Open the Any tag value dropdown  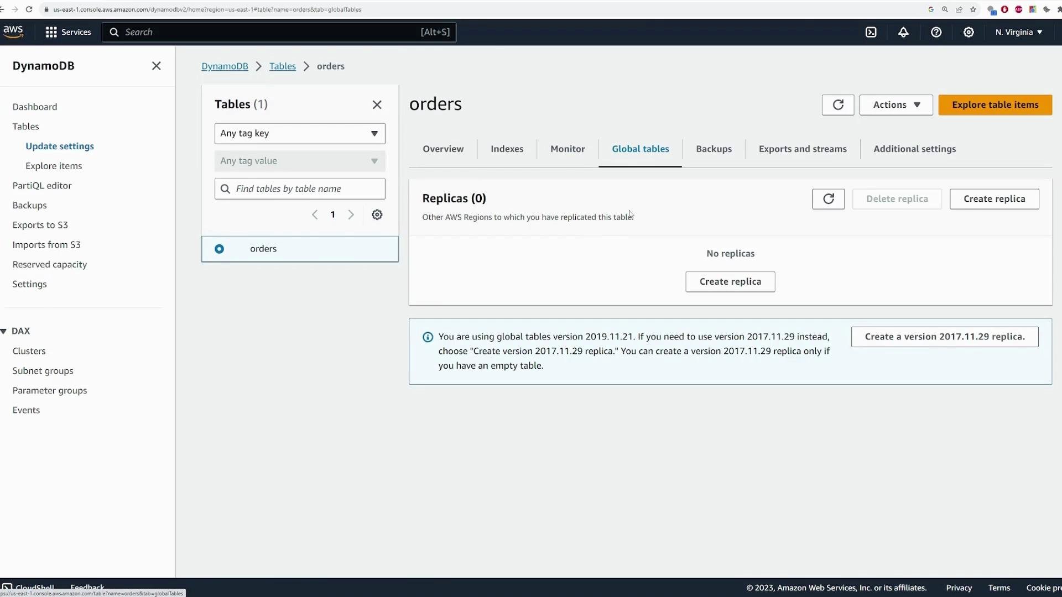[x=300, y=161]
